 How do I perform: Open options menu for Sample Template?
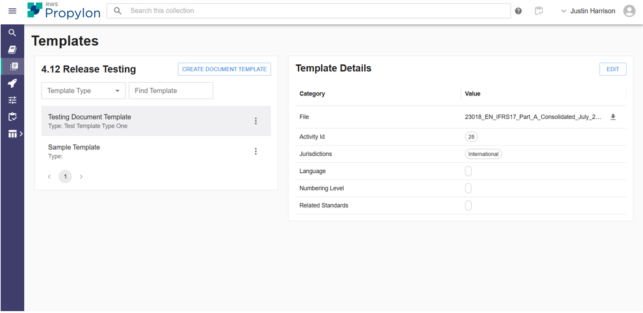point(256,151)
